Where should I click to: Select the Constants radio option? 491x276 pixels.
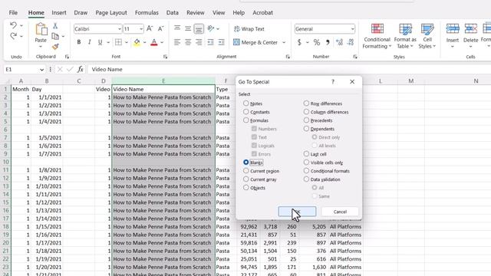point(245,112)
